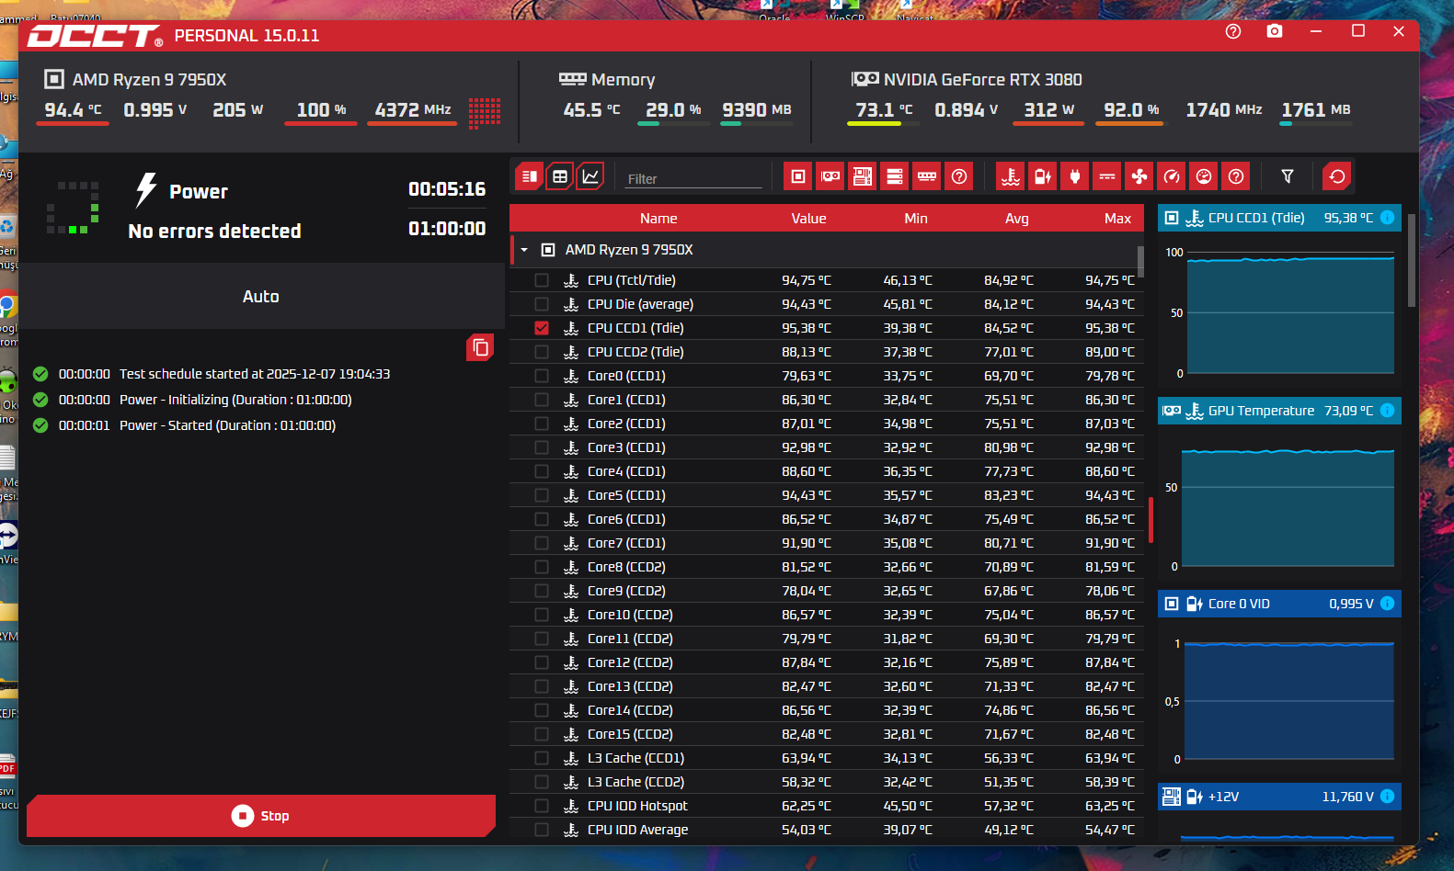Click the elapsed time 00:05:16

coord(447,189)
